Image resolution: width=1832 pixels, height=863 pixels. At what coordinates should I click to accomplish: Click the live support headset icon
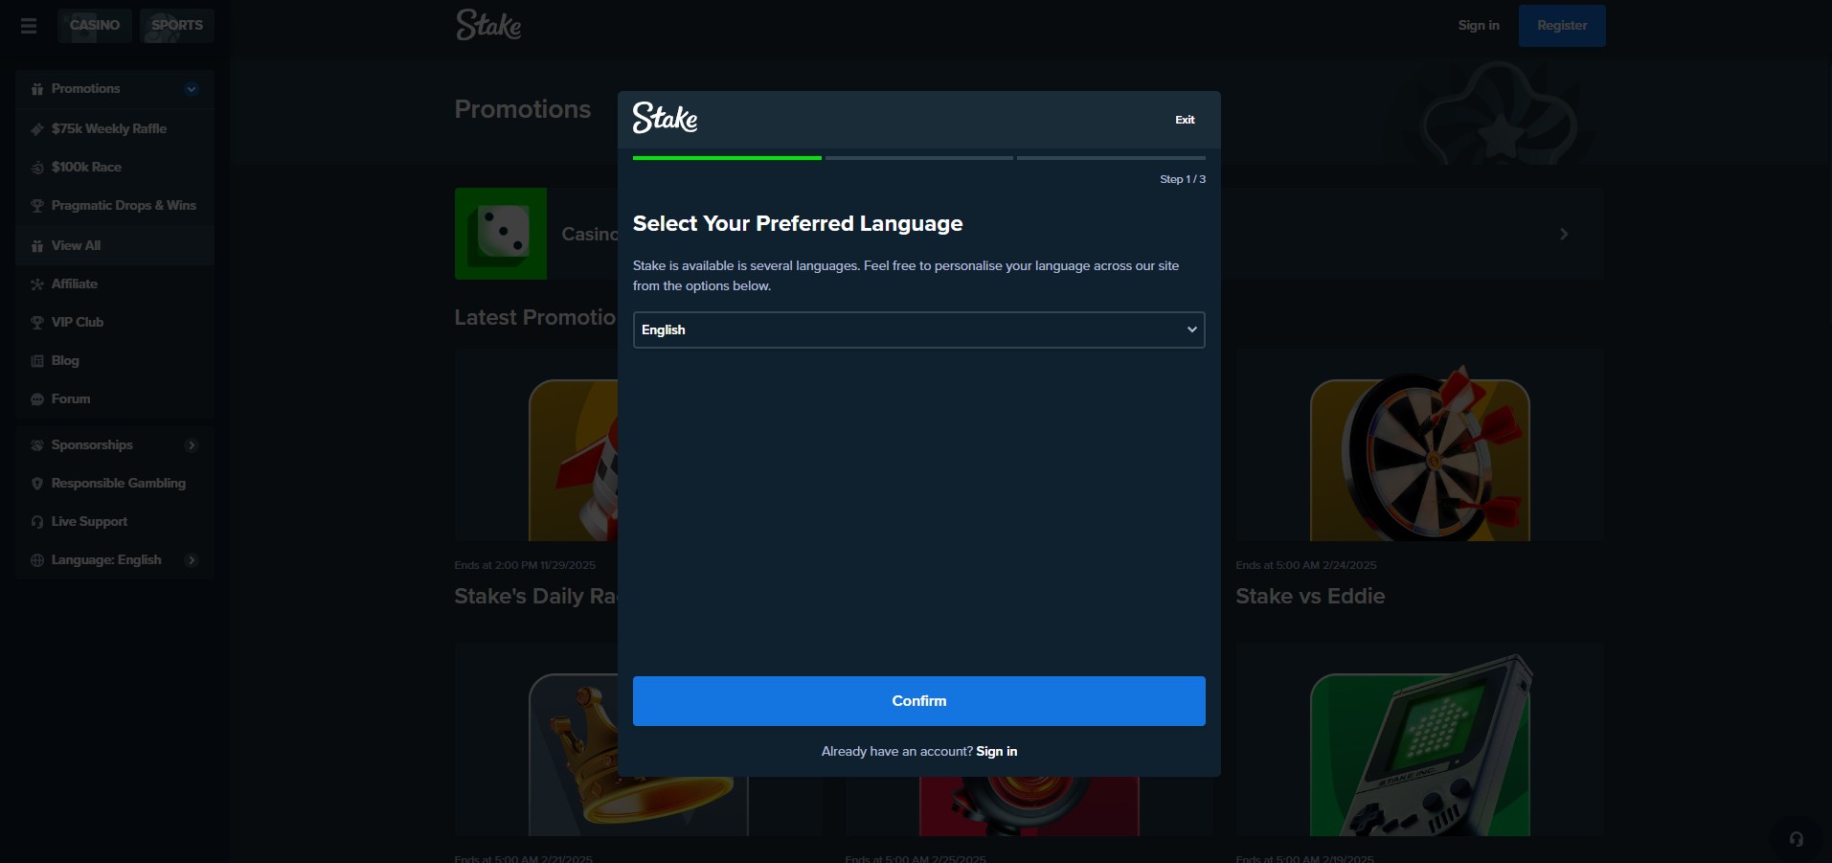pyautogui.click(x=1797, y=839)
